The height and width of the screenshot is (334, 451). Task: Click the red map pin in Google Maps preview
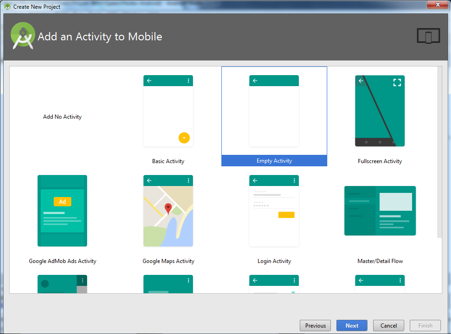pos(168,209)
